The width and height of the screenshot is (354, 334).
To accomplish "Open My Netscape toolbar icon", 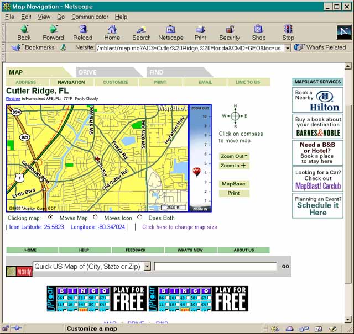I will (x=171, y=33).
